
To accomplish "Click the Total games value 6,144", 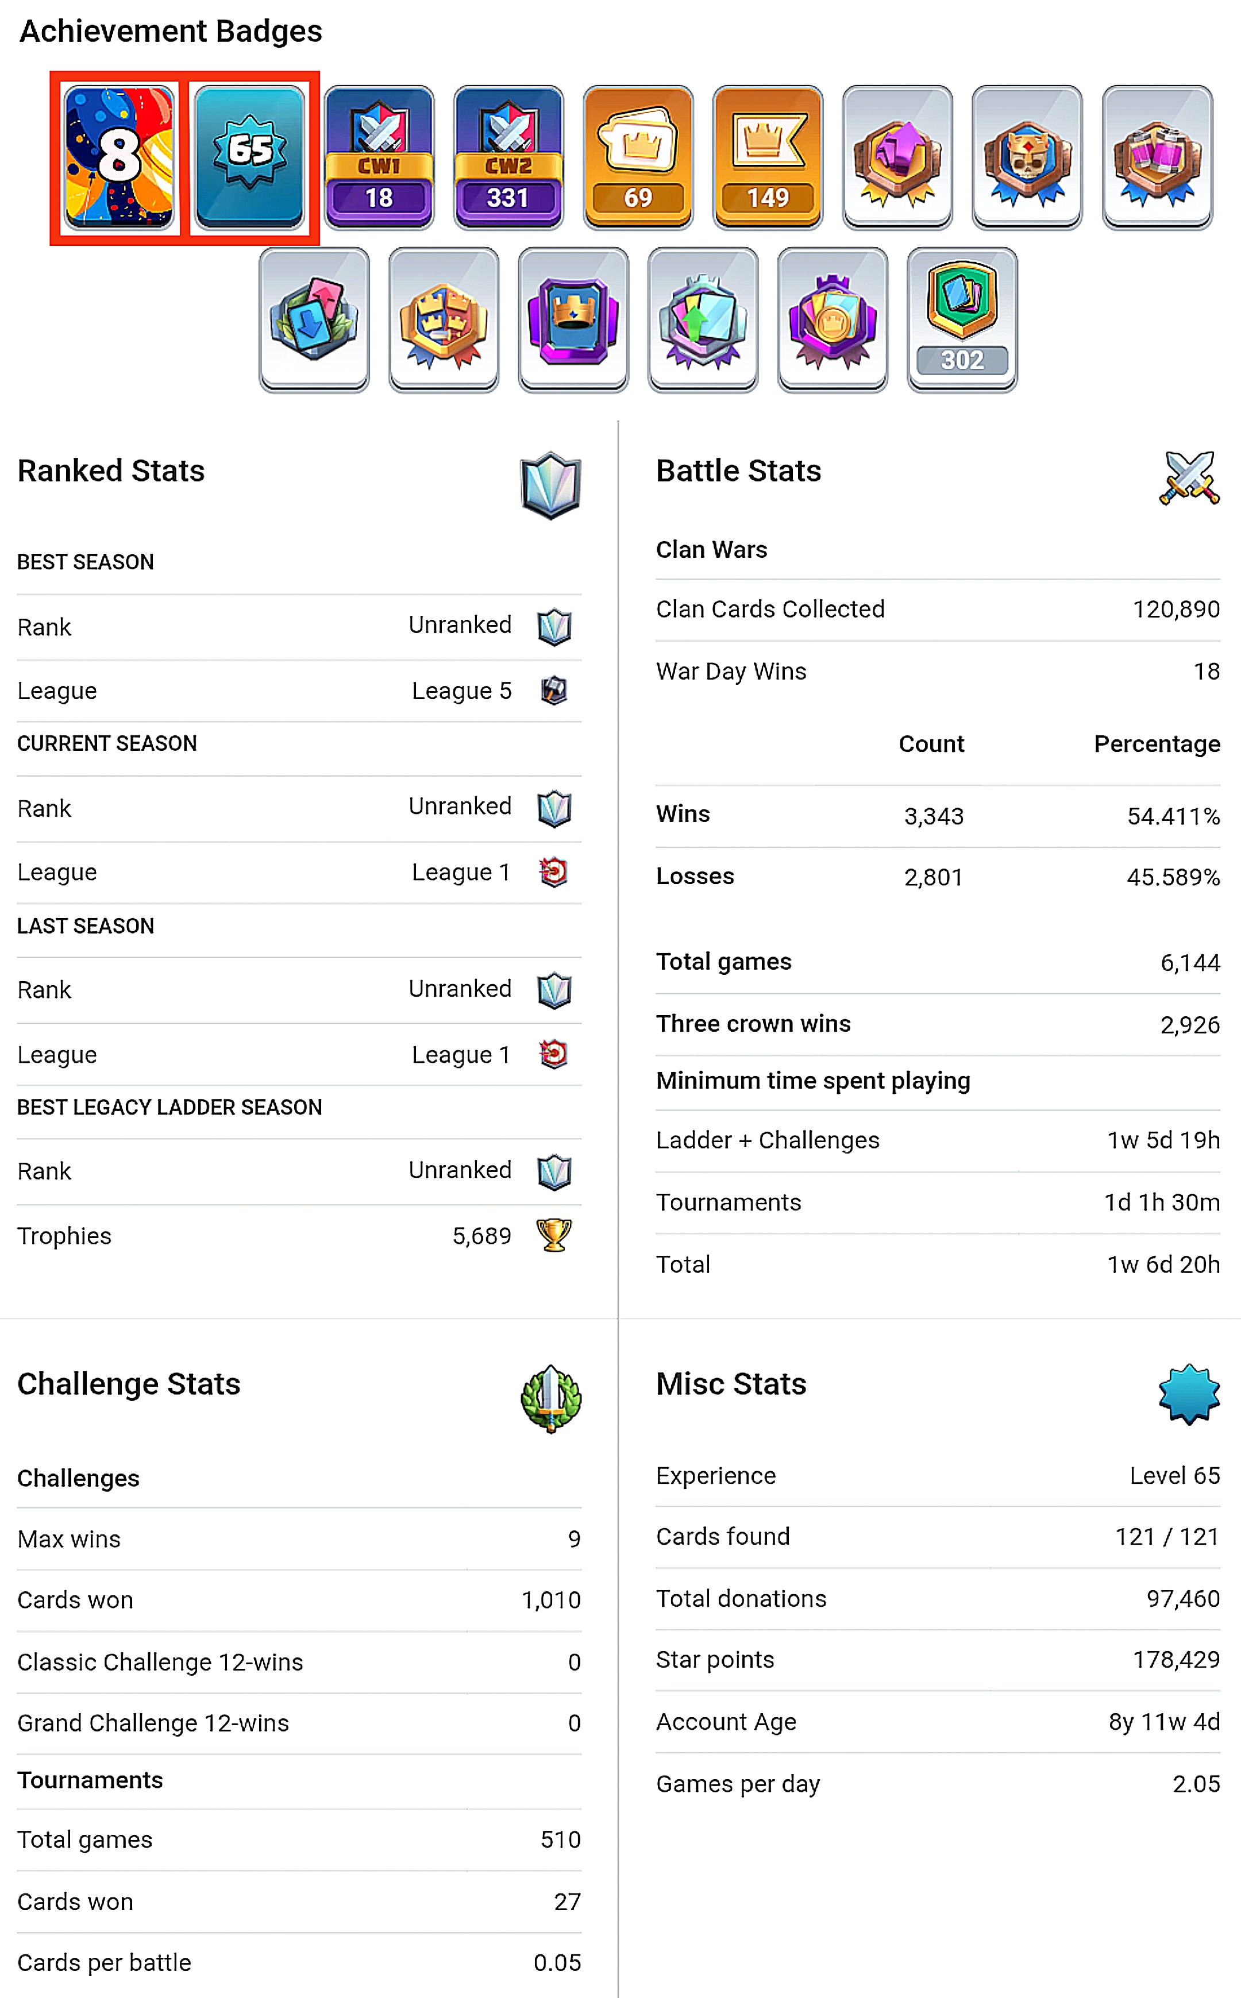I will [1189, 962].
